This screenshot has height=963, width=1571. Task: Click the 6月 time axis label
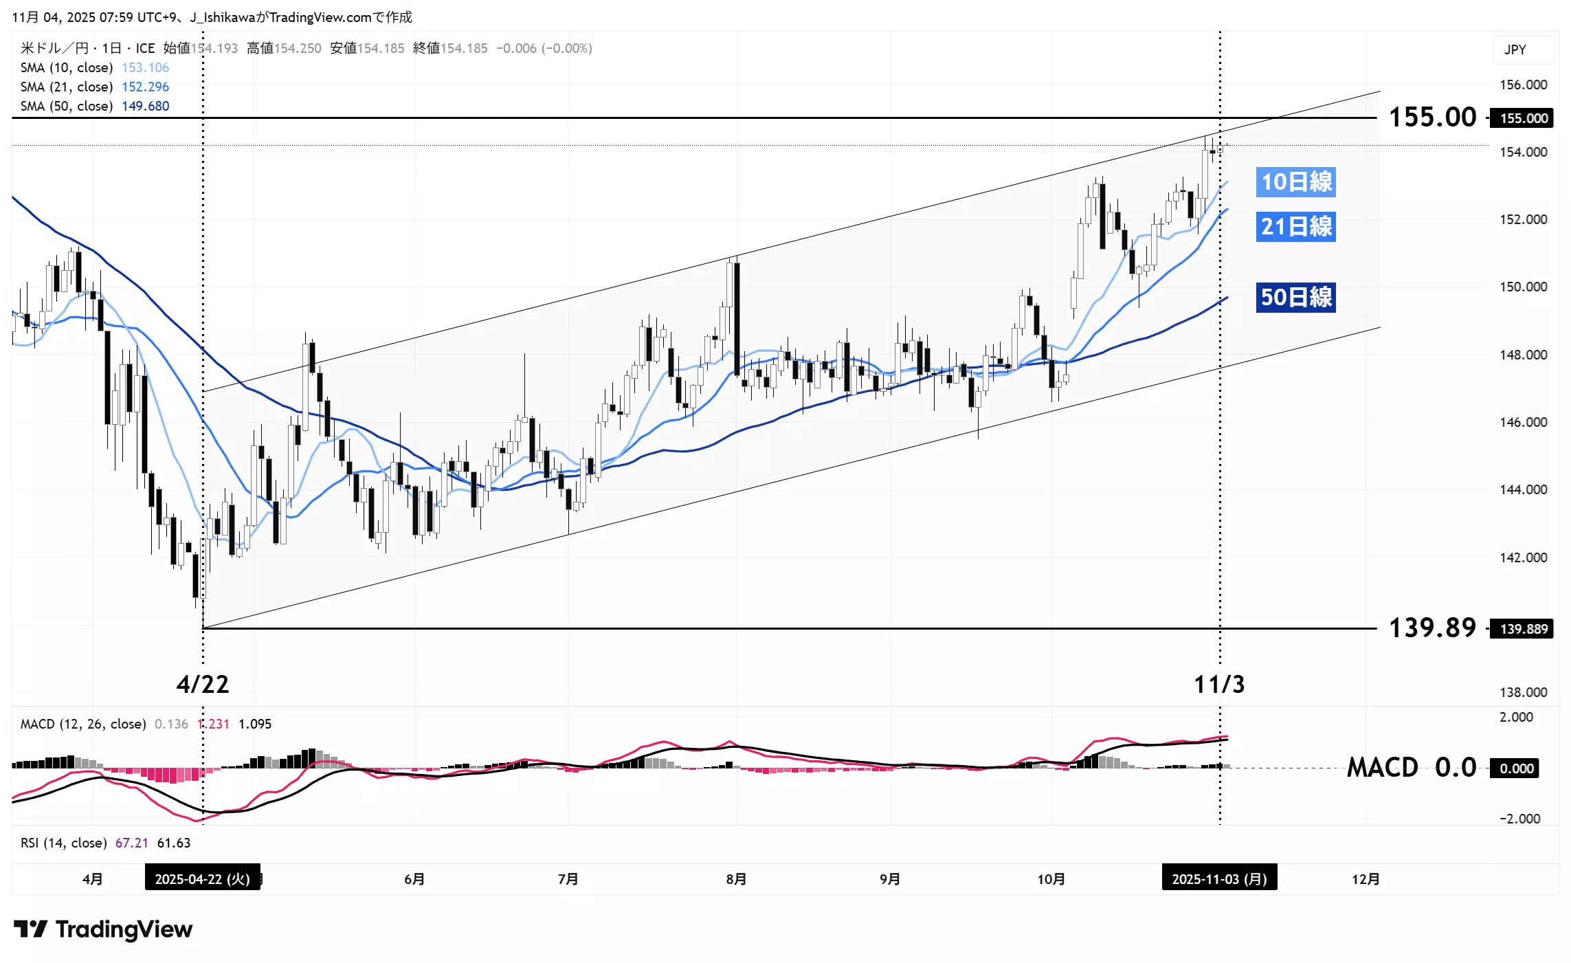point(414,879)
